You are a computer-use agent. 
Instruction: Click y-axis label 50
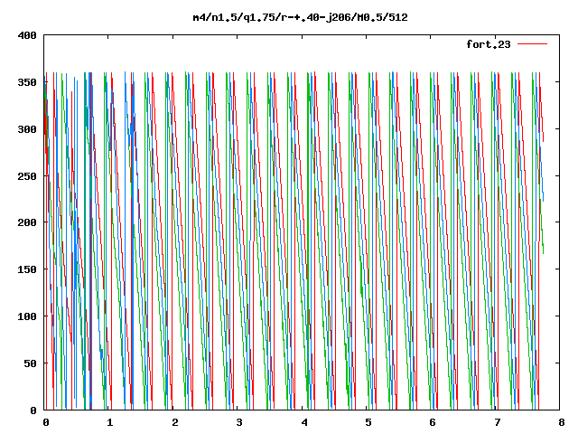(x=30, y=363)
